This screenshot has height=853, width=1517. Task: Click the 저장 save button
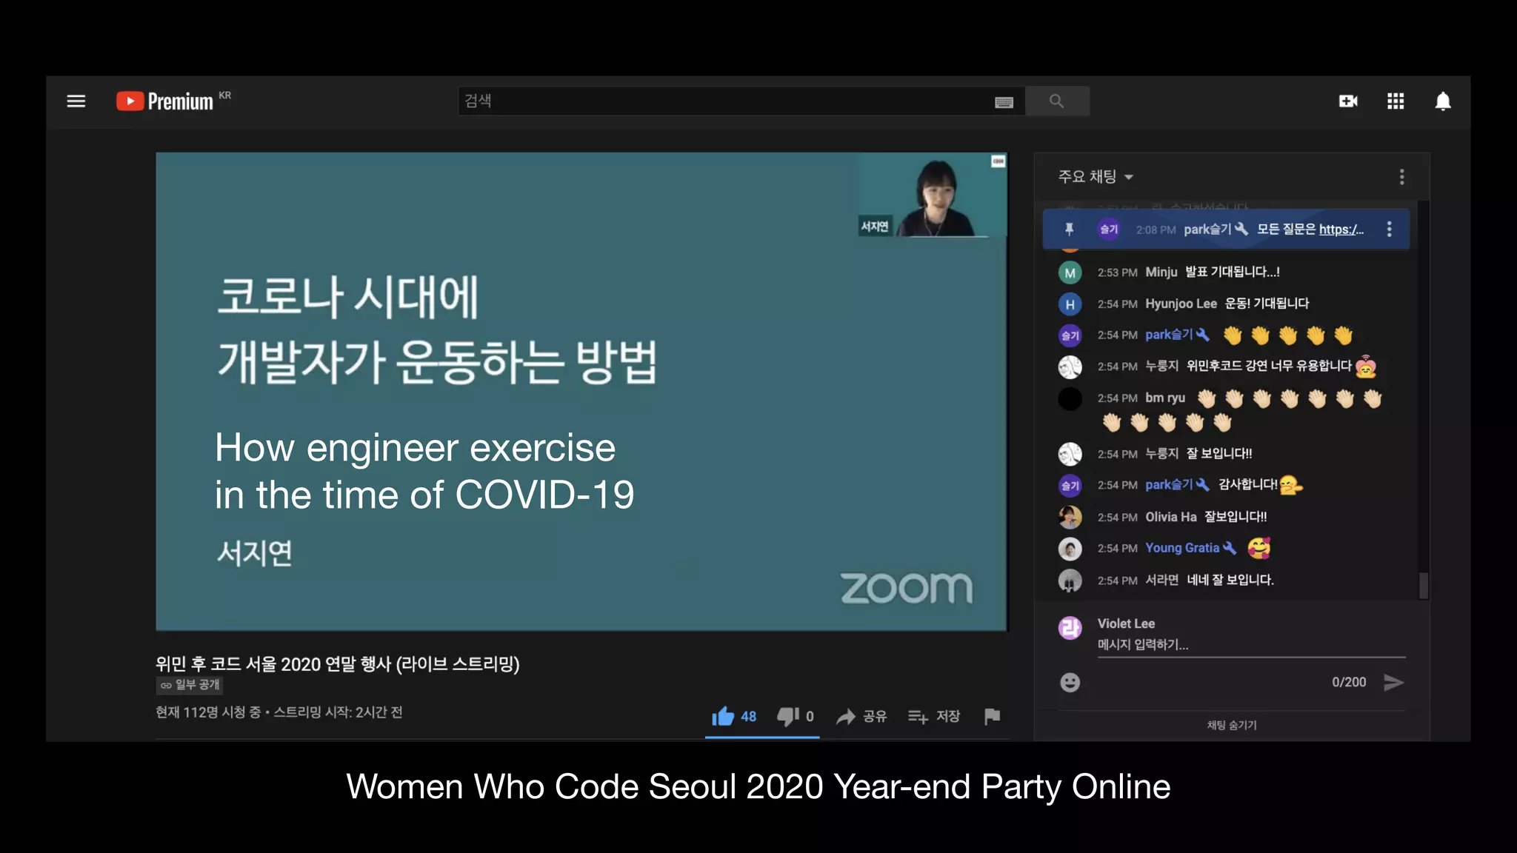[935, 716]
